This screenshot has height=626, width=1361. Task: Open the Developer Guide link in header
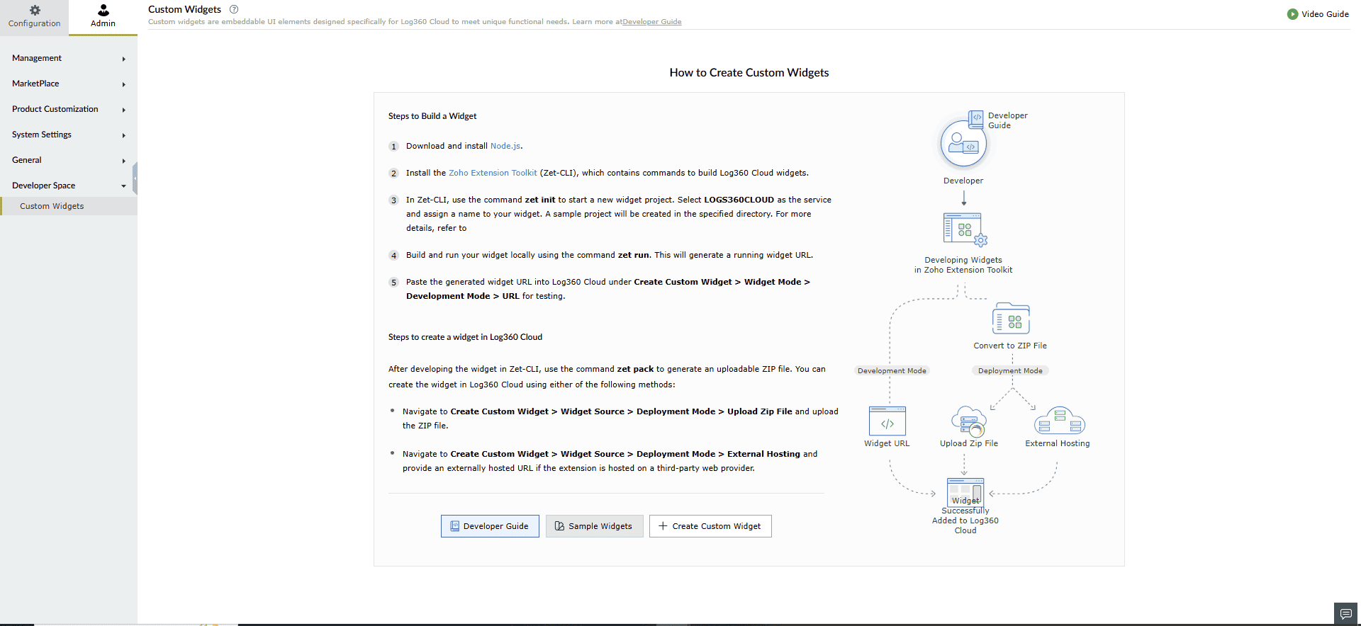pyautogui.click(x=652, y=22)
